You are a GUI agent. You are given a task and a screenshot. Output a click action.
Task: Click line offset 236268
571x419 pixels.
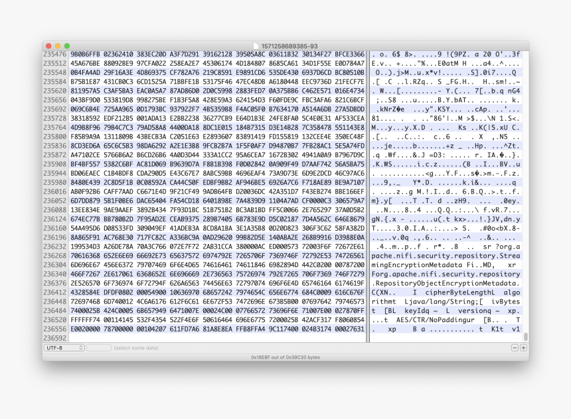pos(55,256)
